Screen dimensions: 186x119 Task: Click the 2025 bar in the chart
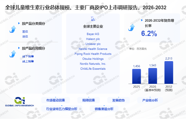136,76
